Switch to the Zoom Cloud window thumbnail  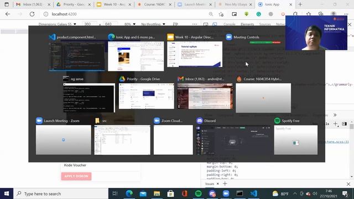(x=173, y=140)
